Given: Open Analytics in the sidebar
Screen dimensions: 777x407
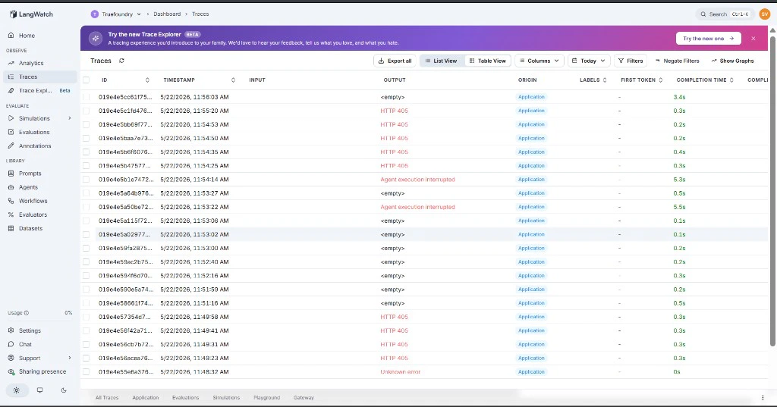Looking at the screenshot, I should 31,64.
